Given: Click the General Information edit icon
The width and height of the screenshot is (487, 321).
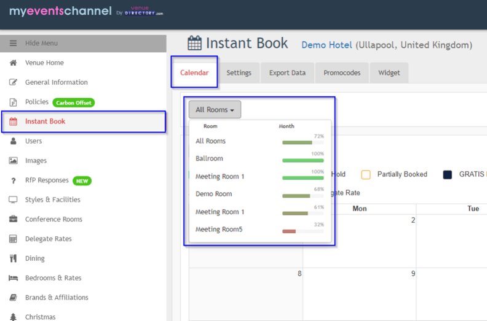Looking at the screenshot, I should coord(13,82).
